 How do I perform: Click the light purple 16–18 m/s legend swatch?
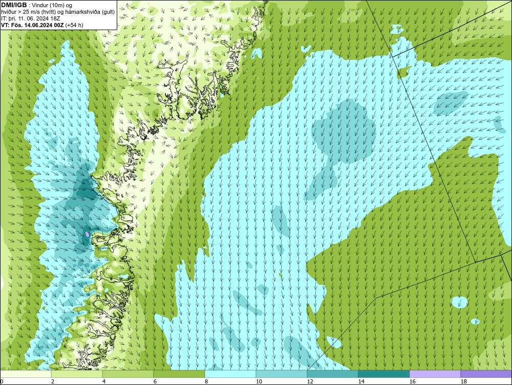point(435,374)
